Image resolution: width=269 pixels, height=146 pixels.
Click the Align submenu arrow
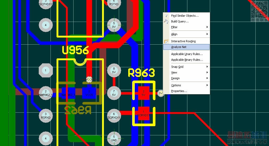[x=207, y=34]
